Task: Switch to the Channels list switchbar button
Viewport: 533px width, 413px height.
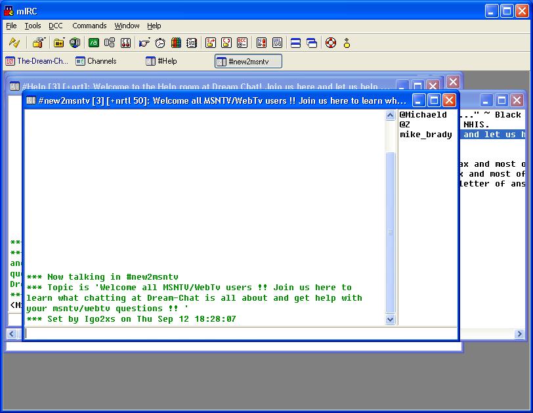Action: (x=96, y=61)
